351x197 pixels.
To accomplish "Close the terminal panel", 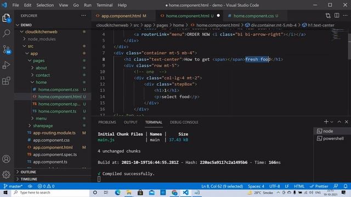I will tap(347, 121).
